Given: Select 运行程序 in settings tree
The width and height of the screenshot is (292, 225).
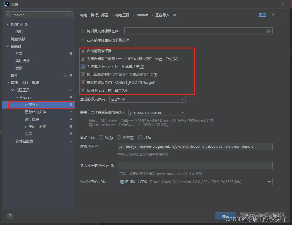Looking at the screenshot, I should click(x=32, y=119).
